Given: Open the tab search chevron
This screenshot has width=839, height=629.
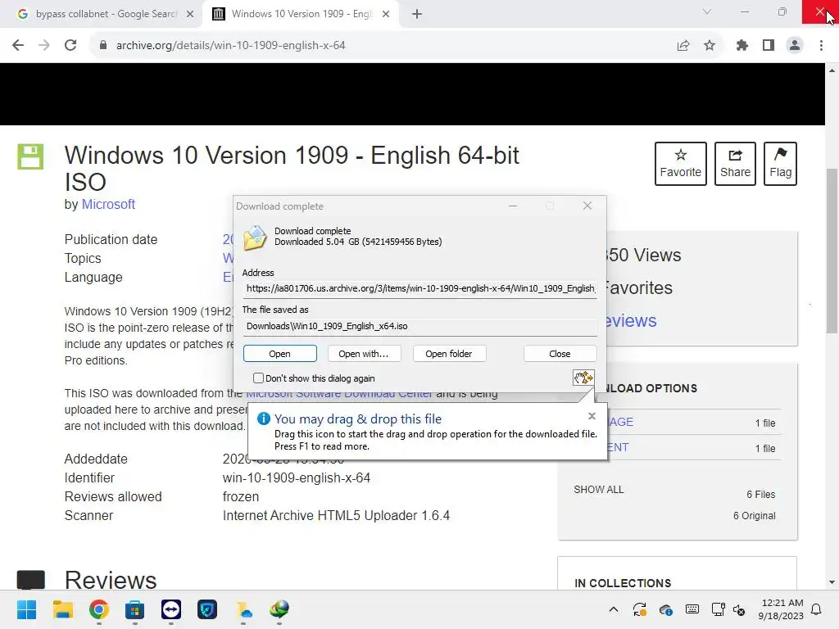Looking at the screenshot, I should point(707,11).
